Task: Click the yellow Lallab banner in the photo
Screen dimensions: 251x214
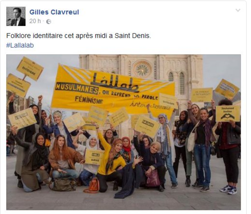Action: [113, 90]
